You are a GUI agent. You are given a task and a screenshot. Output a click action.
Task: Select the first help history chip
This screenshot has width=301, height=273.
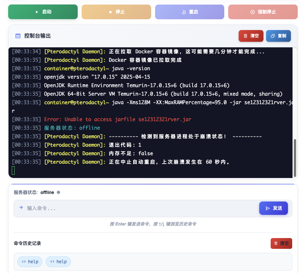point(30,262)
